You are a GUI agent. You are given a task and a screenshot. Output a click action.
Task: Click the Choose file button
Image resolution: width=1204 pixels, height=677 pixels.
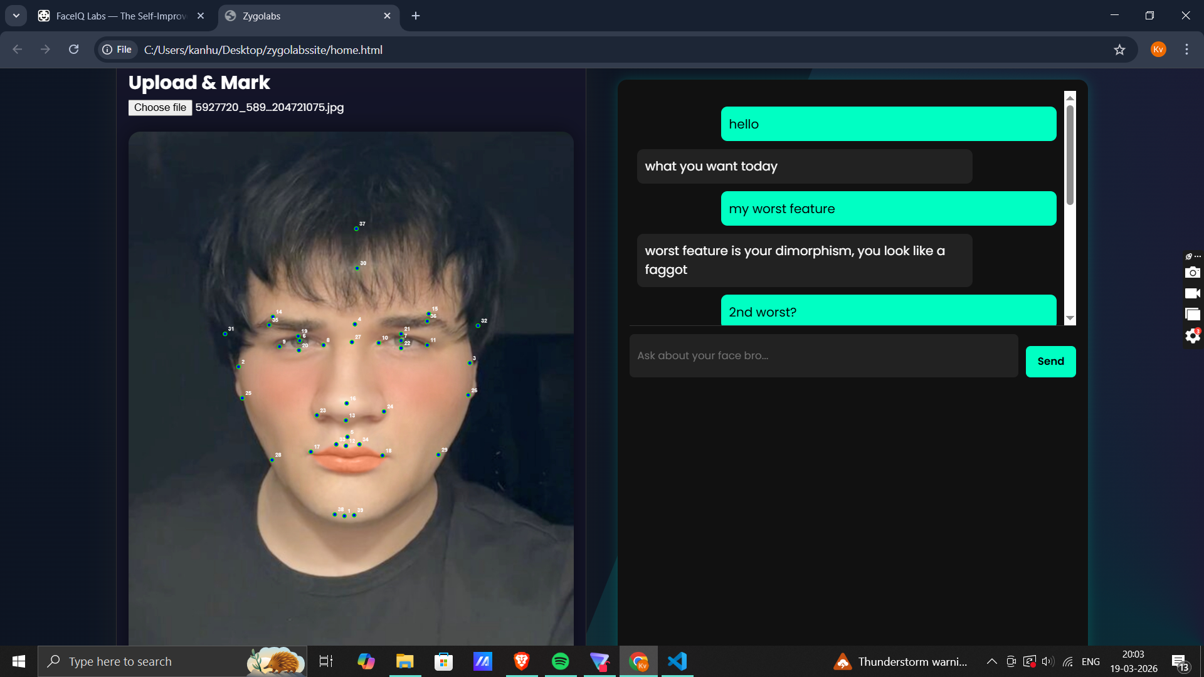(x=160, y=108)
